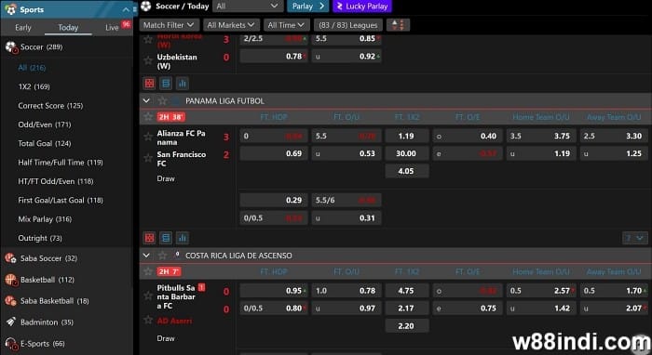Open the All dropdown beside Soccer / Today

(247, 7)
